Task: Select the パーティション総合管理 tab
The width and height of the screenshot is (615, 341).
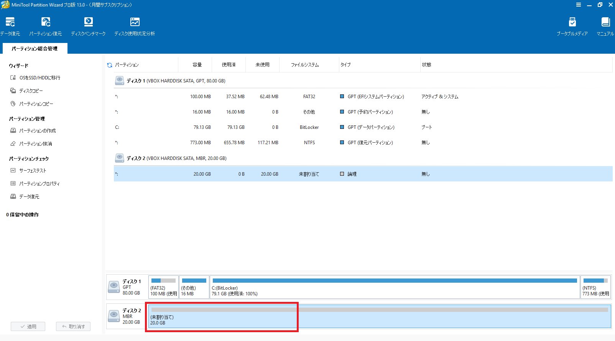Action: coord(35,49)
